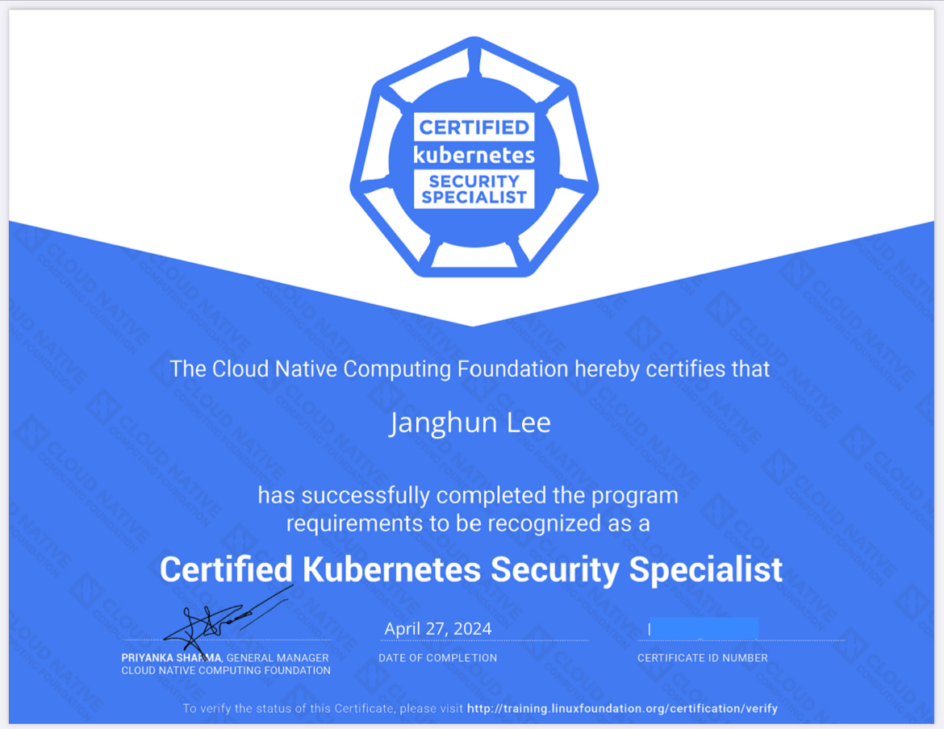944x729 pixels.
Task: Click the SECURITY SPECIALIST label in badge
Action: pos(474,189)
